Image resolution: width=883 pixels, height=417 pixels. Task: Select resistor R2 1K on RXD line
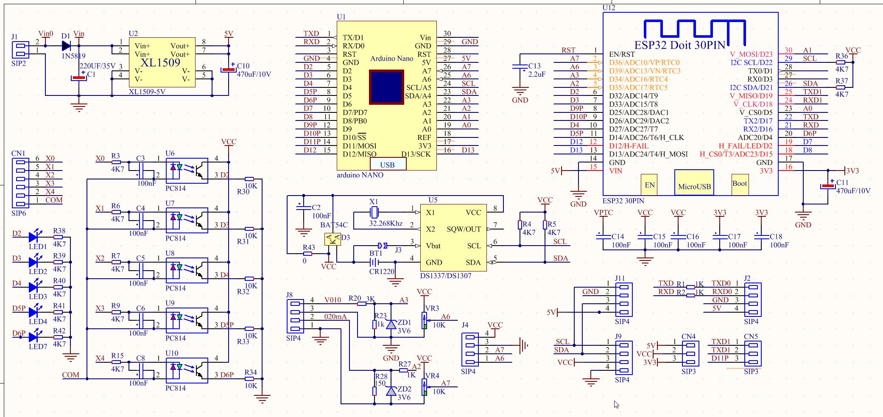(x=690, y=295)
